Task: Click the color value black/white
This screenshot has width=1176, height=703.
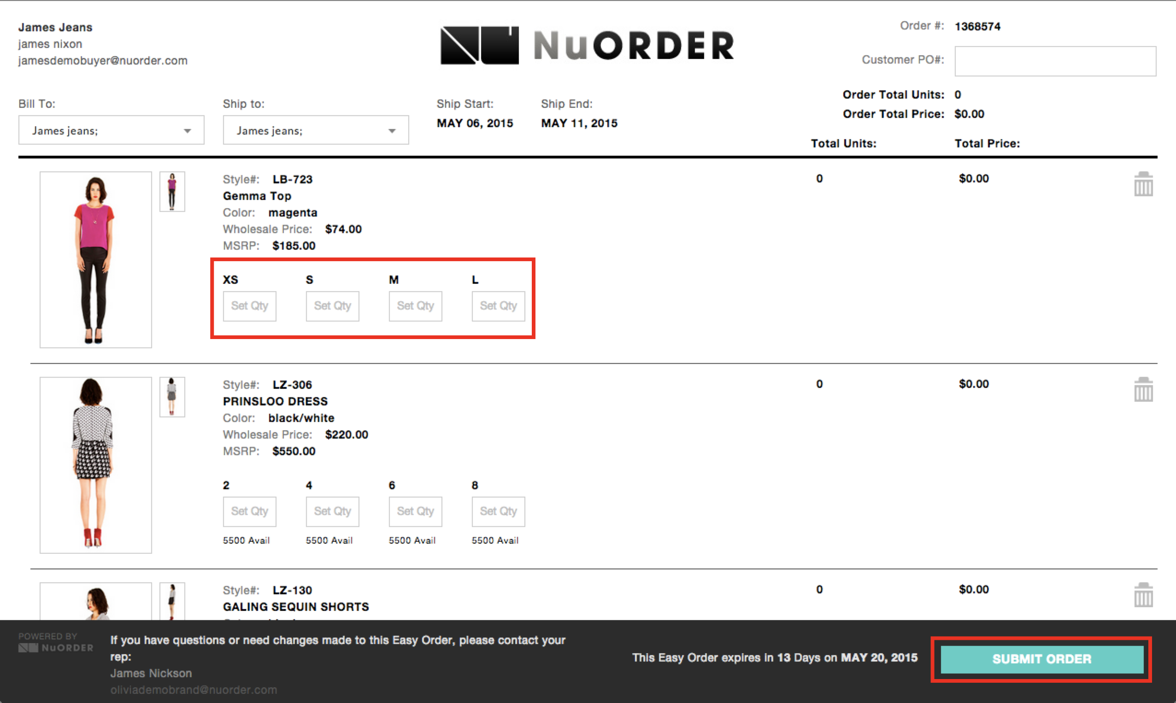Action: (301, 418)
